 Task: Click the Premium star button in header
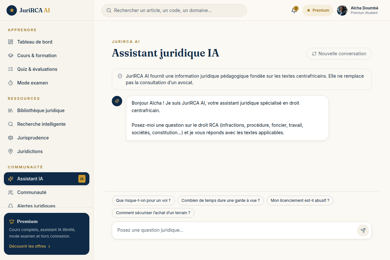(318, 10)
